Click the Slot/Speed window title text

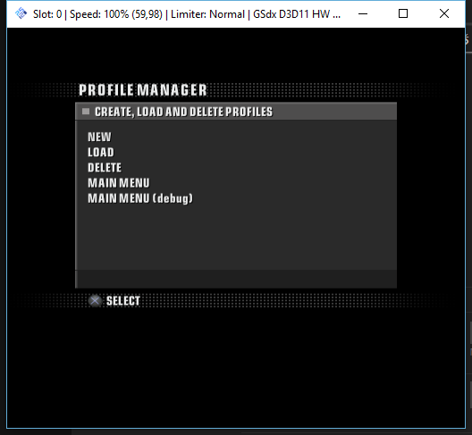[187, 14]
